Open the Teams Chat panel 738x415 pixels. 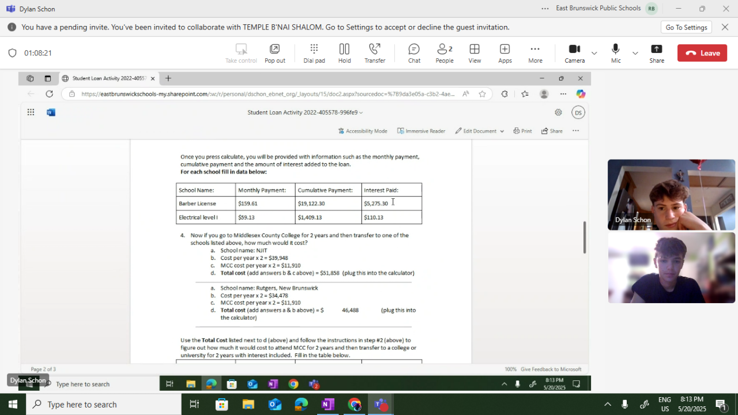414,53
